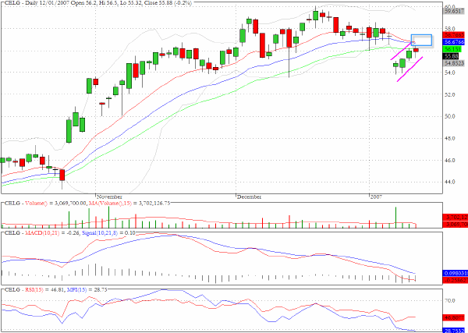
Task: Select the 48.0 price axis label
Action: click(x=449, y=139)
